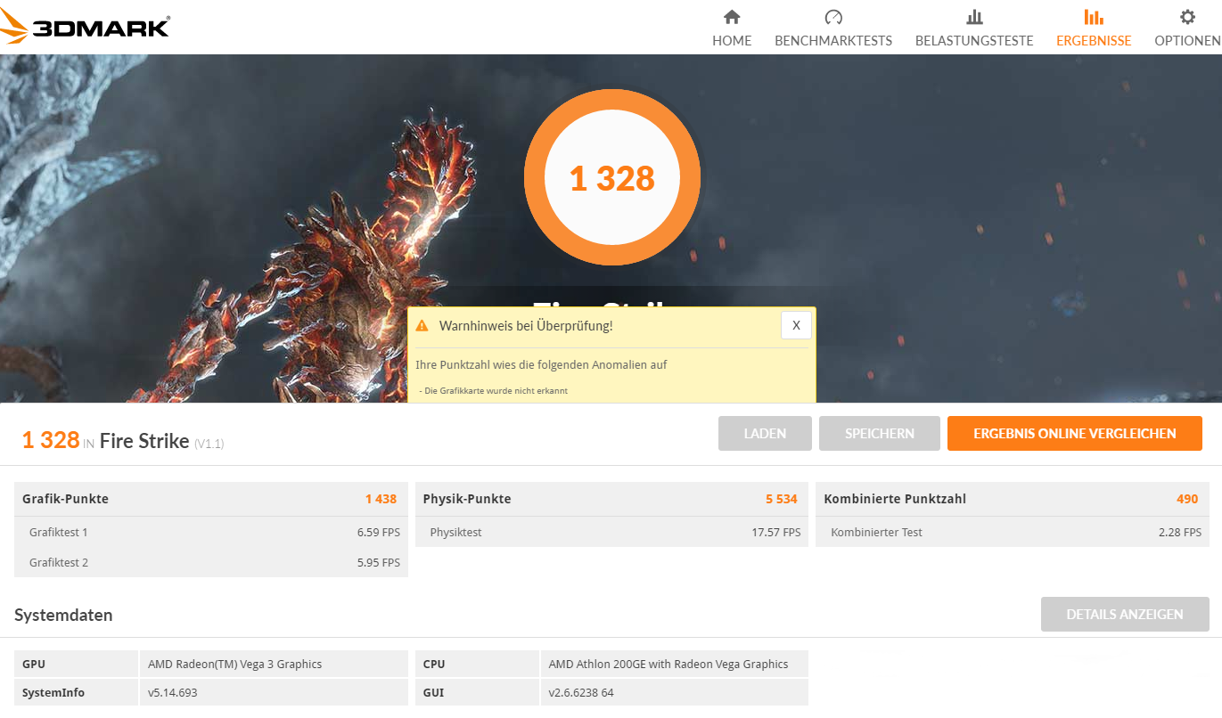Select the Kombinierter Test row

coord(1013,532)
